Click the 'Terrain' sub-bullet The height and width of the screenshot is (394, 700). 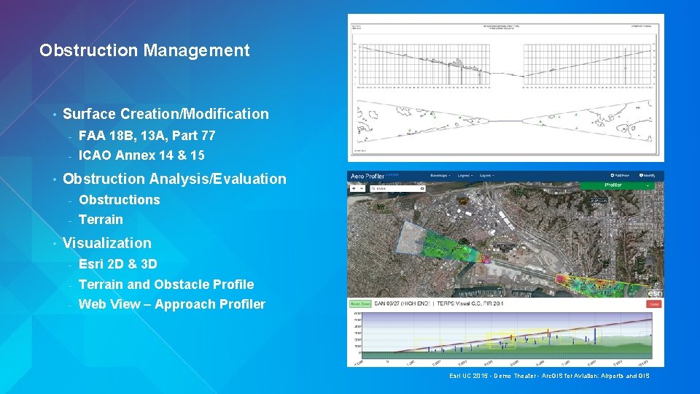tap(101, 220)
